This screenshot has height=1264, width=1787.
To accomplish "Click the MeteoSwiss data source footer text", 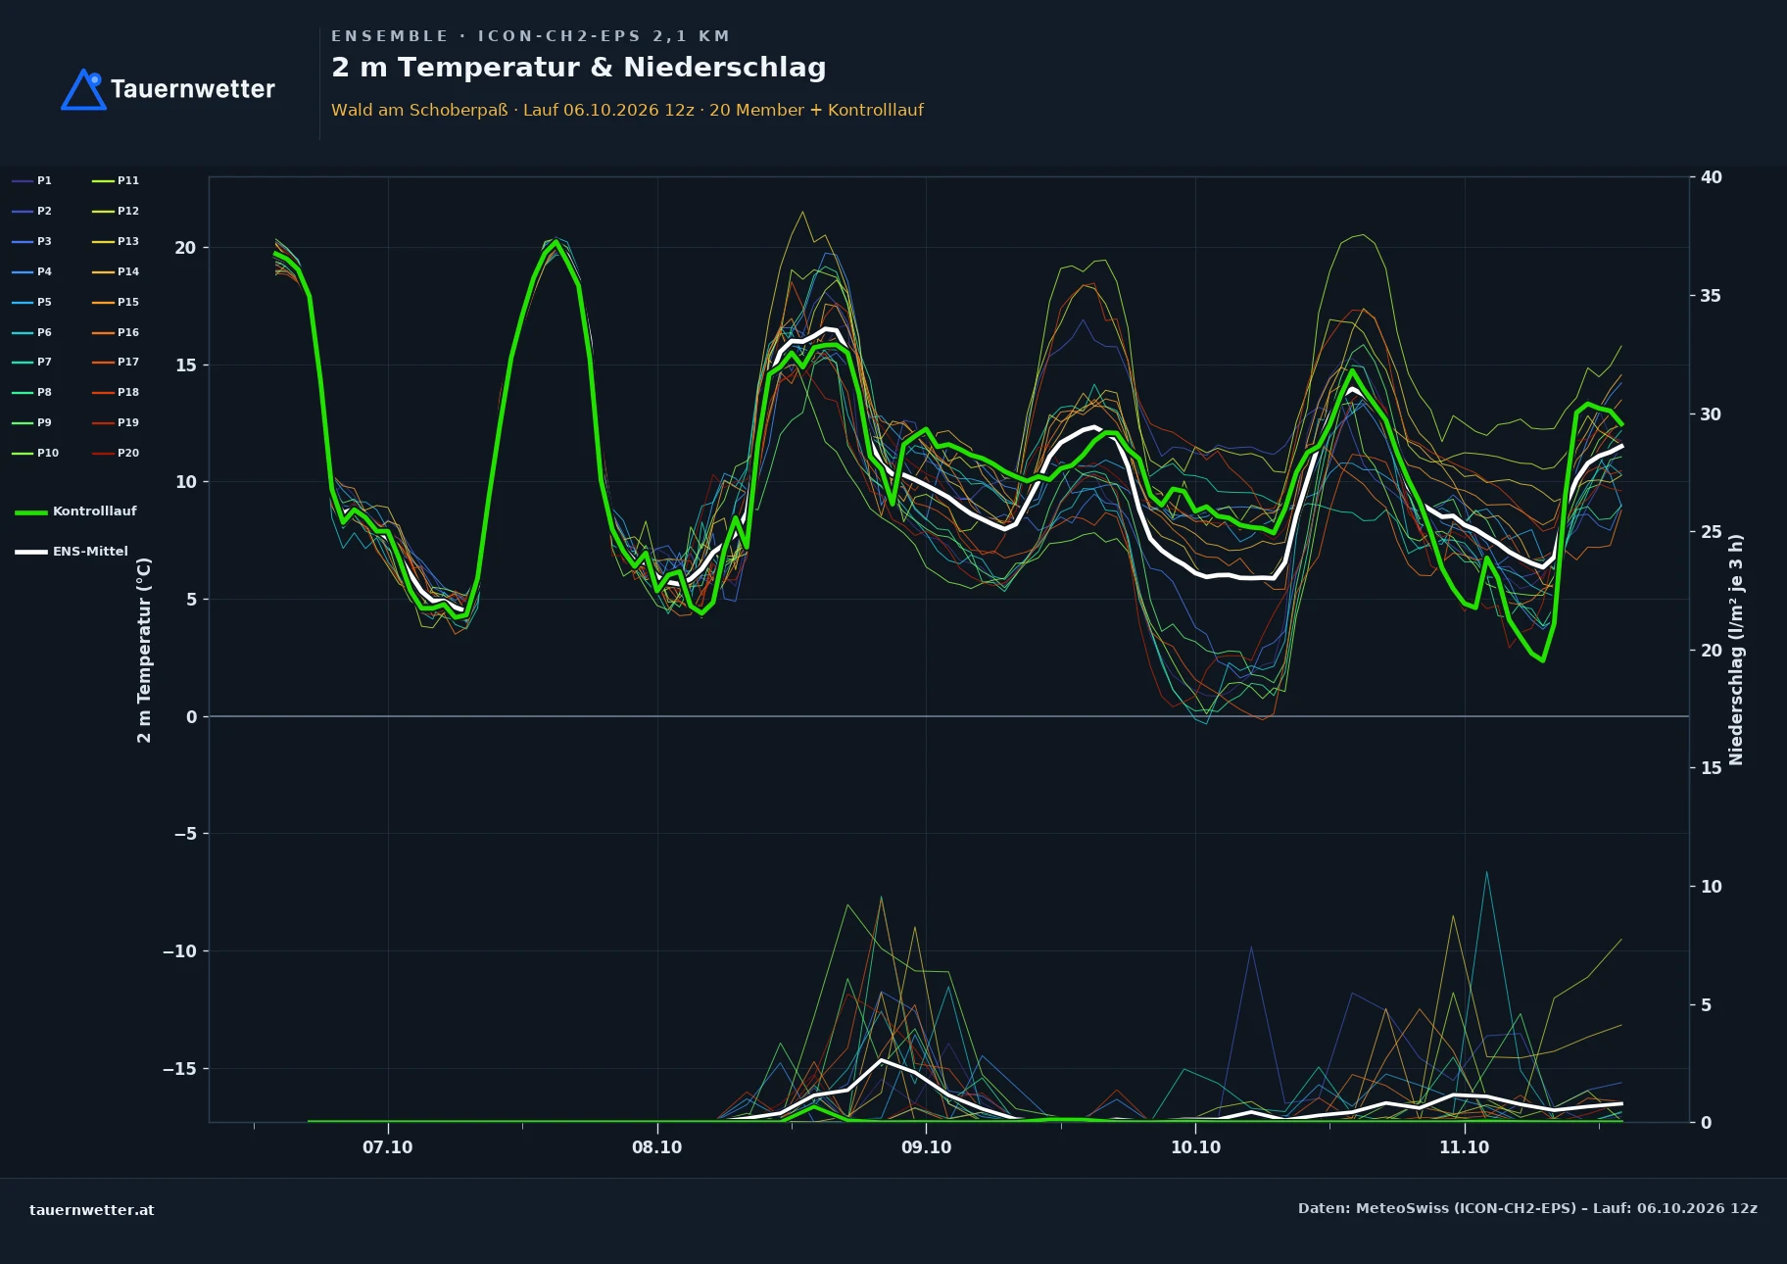I will click(1527, 1208).
